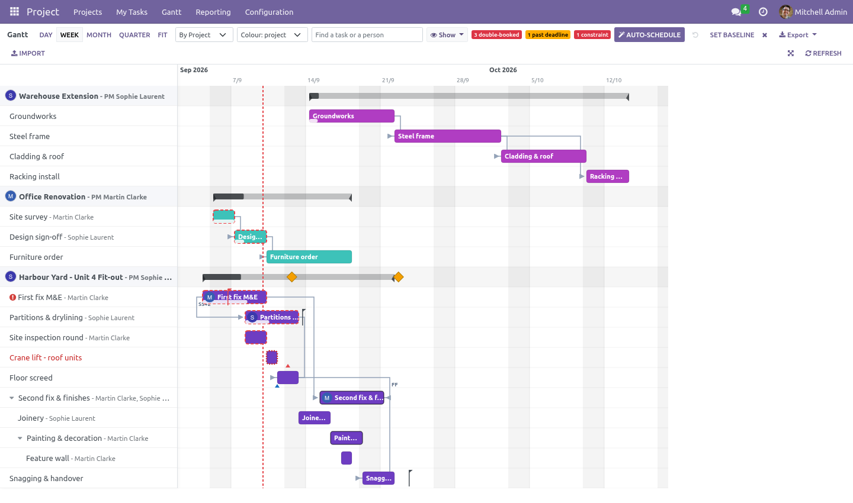Click Office Renovation avatar M
Image resolution: width=853 pixels, height=503 pixels.
point(10,196)
